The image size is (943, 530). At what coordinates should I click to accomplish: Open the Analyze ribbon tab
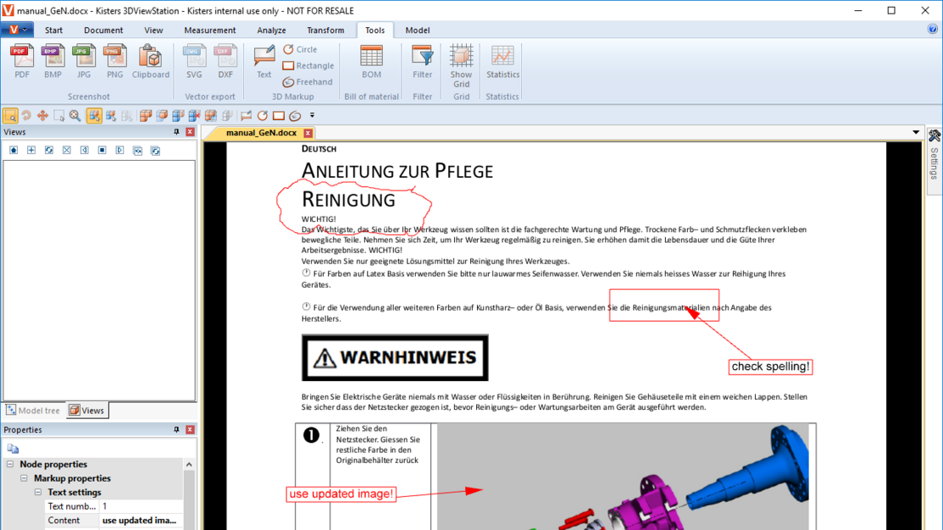click(x=271, y=30)
